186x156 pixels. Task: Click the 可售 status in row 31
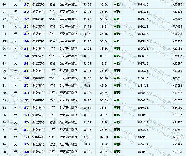pos(117,85)
